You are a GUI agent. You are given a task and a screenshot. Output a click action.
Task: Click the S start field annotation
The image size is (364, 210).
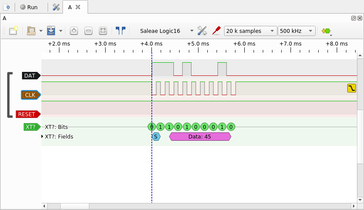pos(156,137)
